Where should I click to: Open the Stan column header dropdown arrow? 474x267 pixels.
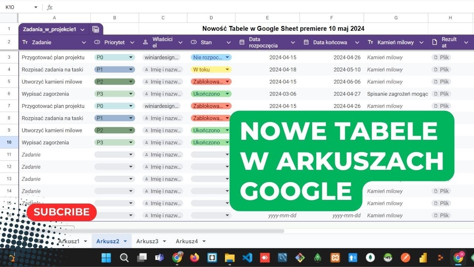coord(228,43)
